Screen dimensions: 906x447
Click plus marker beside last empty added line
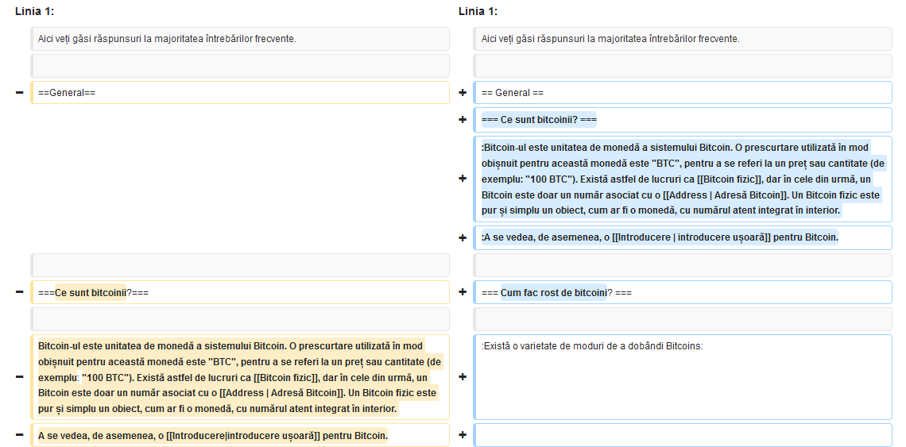point(463,435)
